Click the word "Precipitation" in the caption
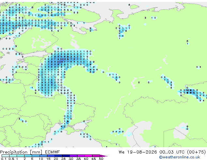Screen dimensions: 207x160 coord(14,152)
